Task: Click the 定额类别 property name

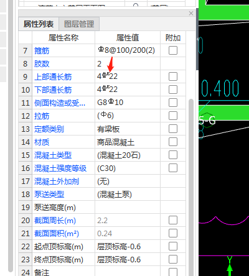Action: pos(49,129)
